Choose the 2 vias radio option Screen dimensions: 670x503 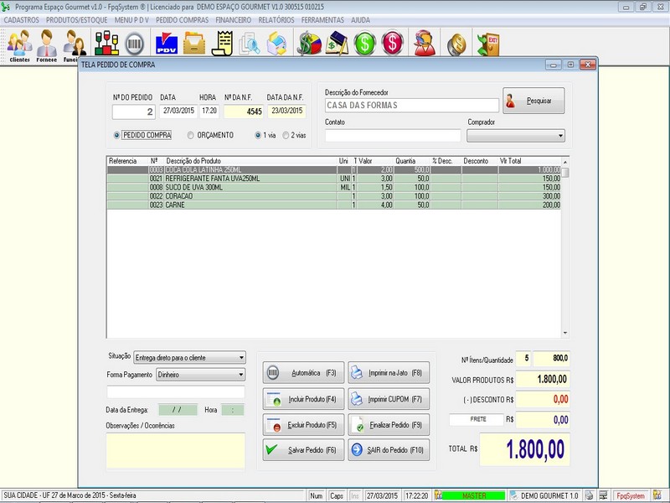coord(295,135)
